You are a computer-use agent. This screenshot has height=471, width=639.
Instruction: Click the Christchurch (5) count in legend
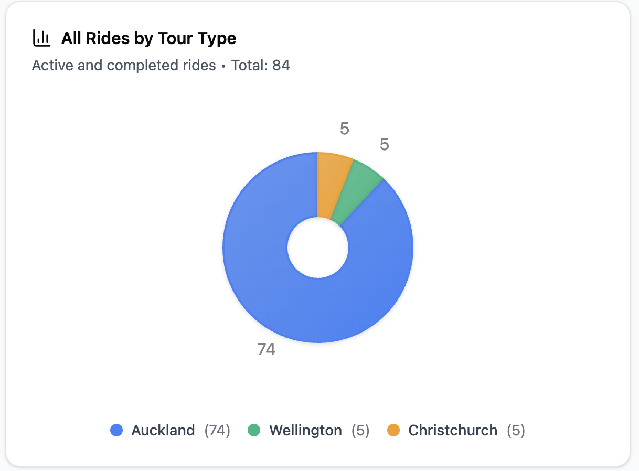click(x=516, y=431)
